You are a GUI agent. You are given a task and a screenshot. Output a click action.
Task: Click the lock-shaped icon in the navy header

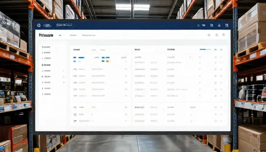(219, 25)
